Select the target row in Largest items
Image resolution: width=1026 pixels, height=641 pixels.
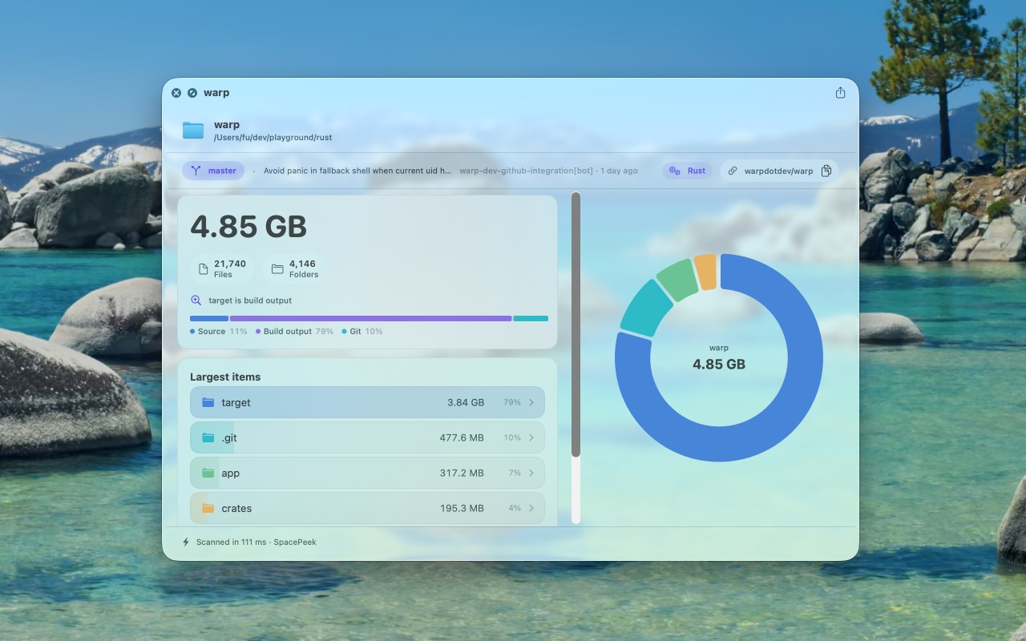pyautogui.click(x=367, y=402)
